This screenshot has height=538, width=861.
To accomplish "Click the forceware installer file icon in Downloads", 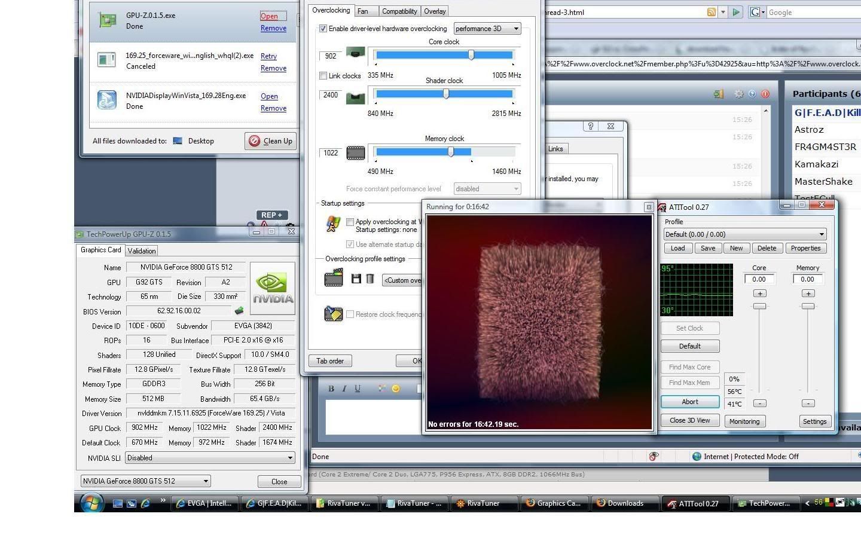I will pos(107,60).
